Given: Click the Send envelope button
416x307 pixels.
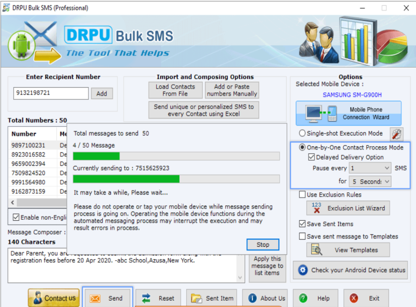Looking at the screenshot, I should pos(107,298).
